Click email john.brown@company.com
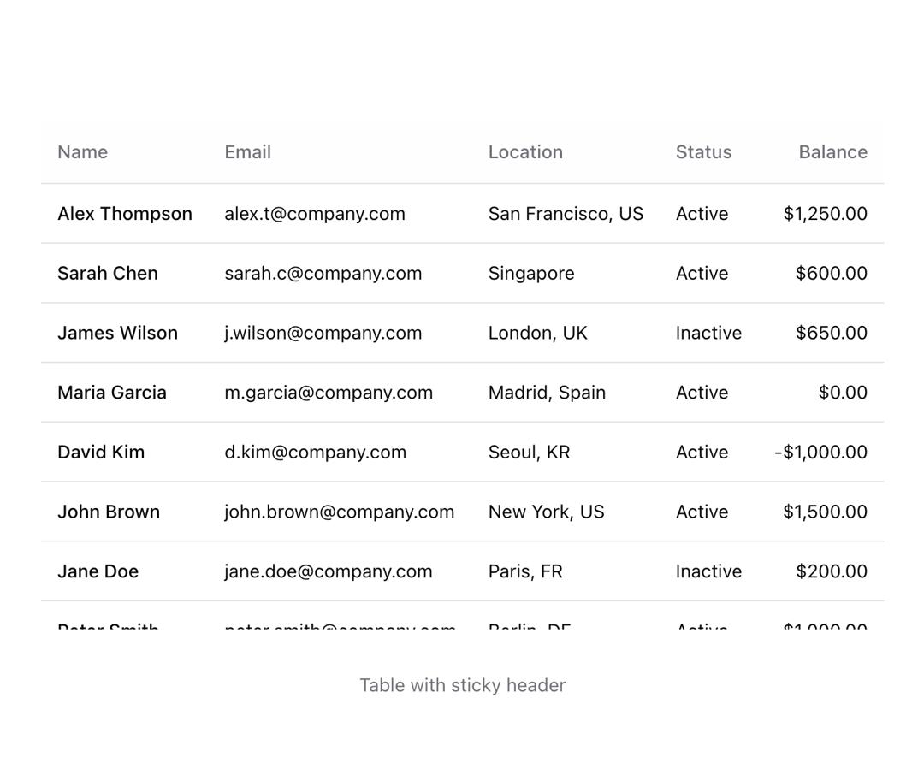 pos(339,512)
